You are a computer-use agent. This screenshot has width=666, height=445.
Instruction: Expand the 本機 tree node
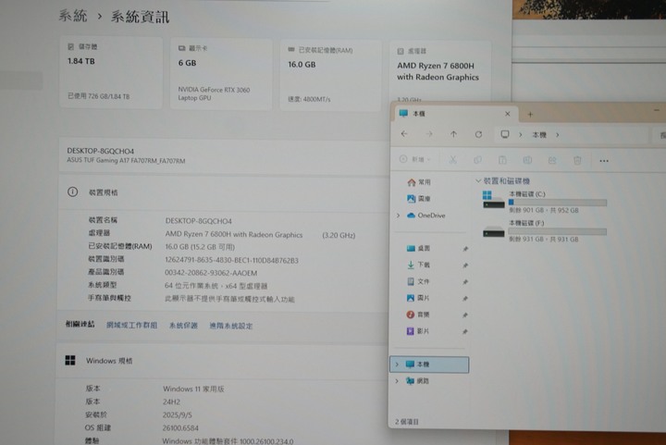[397, 365]
